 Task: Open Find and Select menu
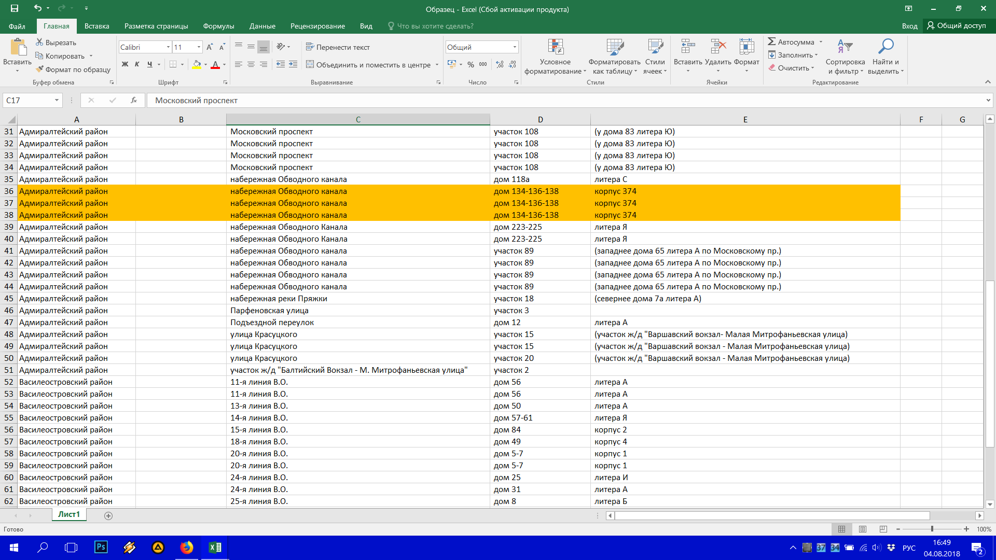[886, 57]
